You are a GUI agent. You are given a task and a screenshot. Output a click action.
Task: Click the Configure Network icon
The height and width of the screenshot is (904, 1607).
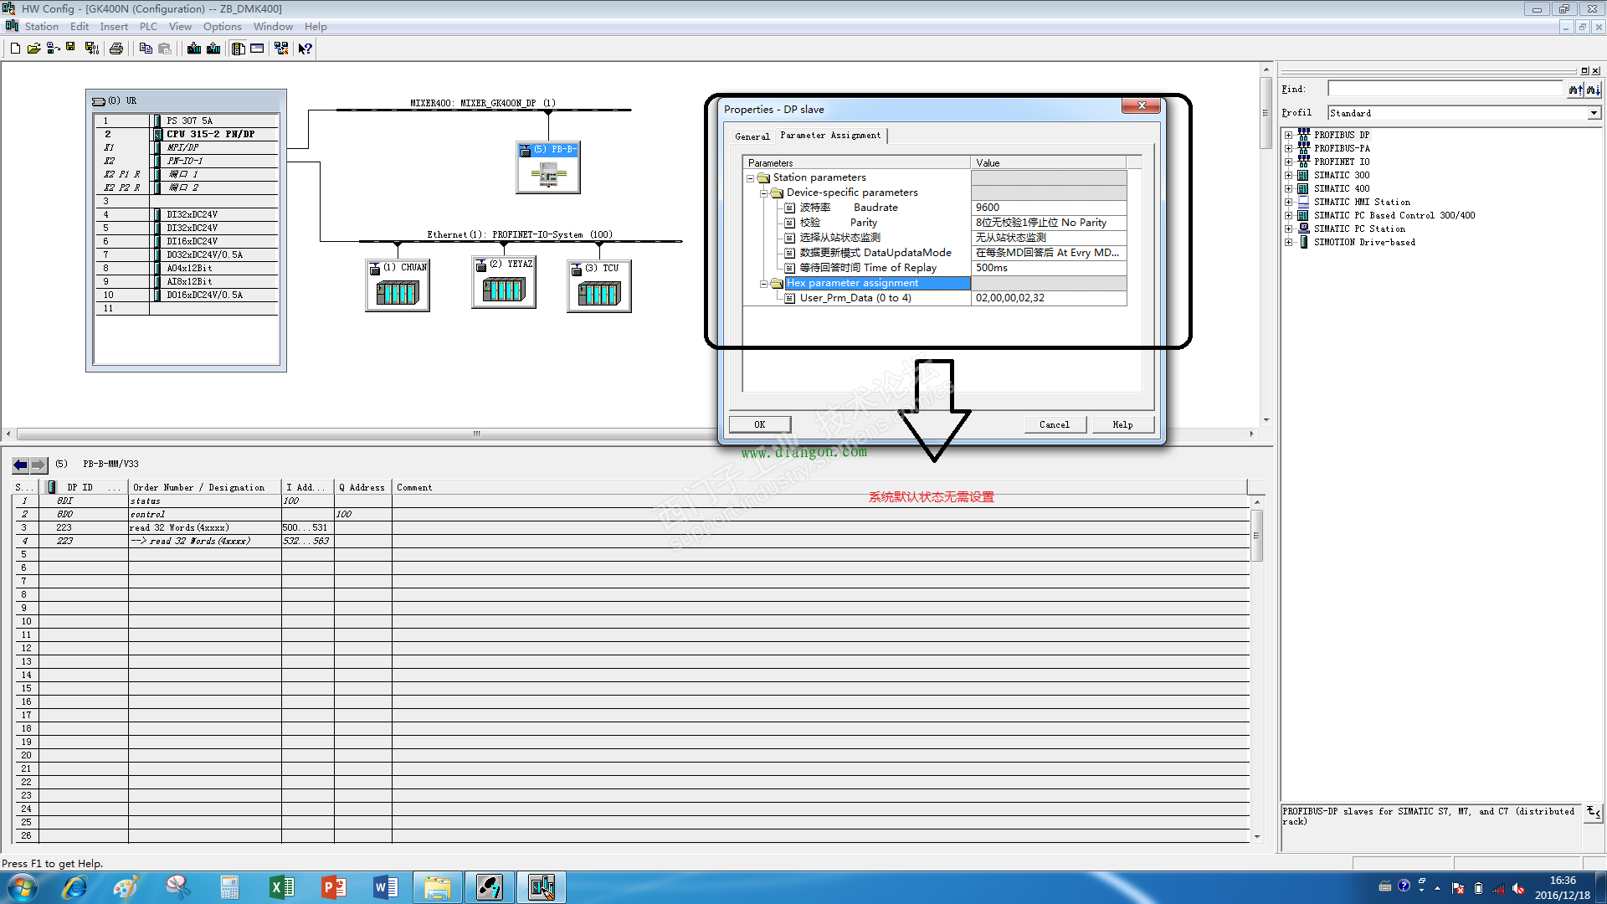pyautogui.click(x=280, y=49)
